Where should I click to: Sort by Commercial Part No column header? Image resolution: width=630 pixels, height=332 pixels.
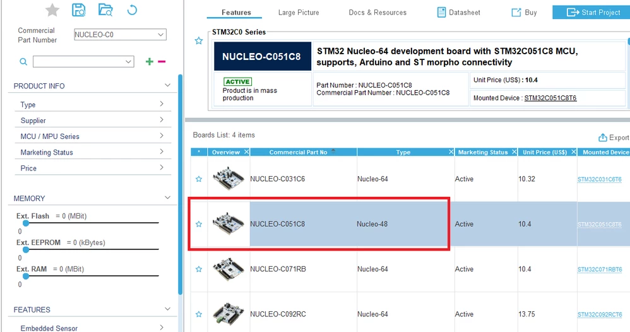point(304,152)
